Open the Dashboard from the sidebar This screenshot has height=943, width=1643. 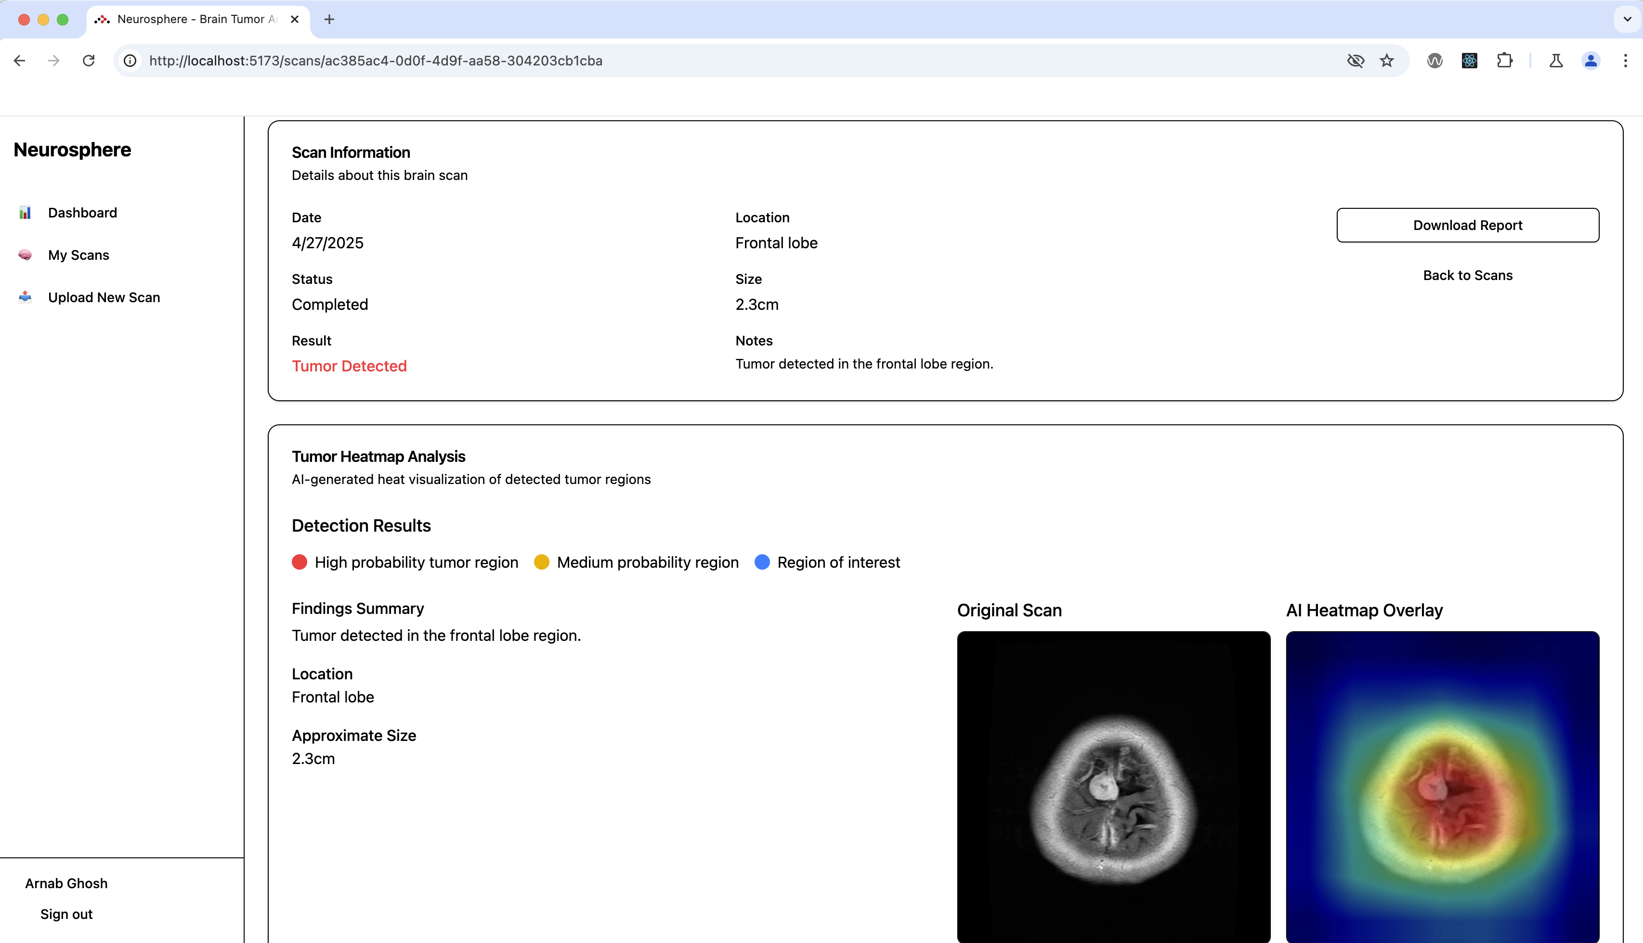82,213
